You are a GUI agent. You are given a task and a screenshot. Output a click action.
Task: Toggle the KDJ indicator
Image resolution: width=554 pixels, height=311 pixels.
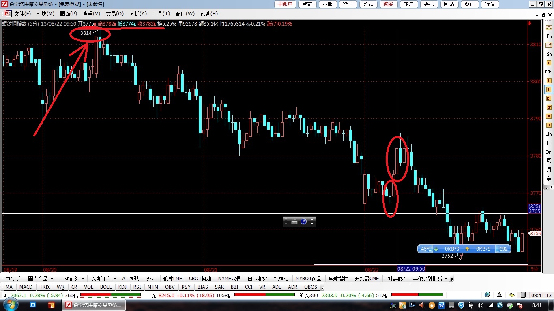tap(122, 287)
